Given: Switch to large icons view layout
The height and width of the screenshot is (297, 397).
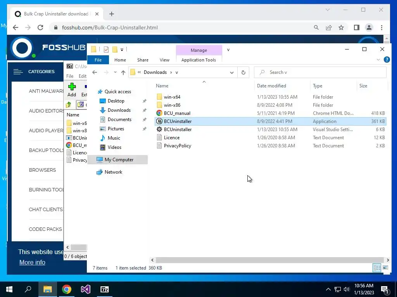Looking at the screenshot, I should [x=385, y=268].
